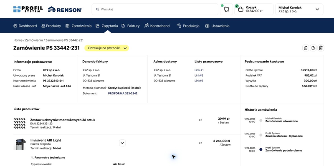Click the export order document icon
This screenshot has width=334, height=166.
(313, 48)
